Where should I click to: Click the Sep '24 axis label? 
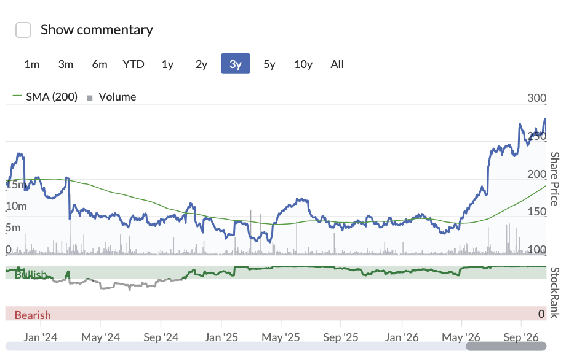[161, 337]
